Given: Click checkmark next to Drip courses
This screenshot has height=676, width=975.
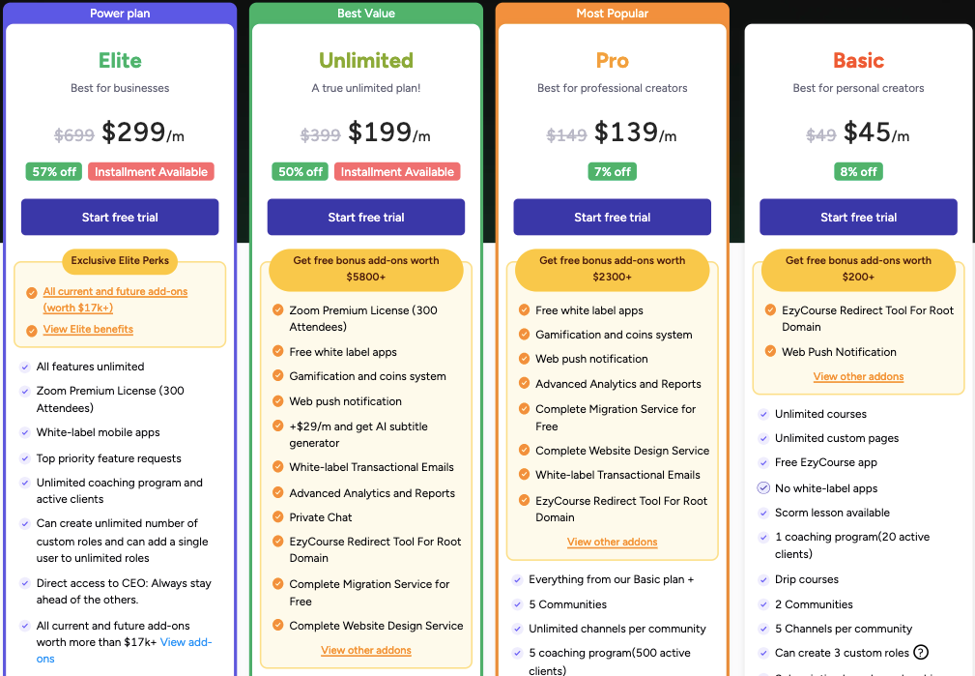Looking at the screenshot, I should [763, 579].
